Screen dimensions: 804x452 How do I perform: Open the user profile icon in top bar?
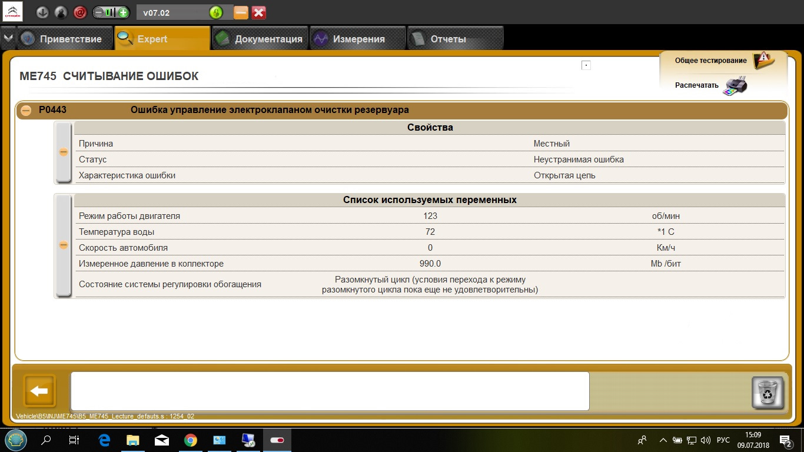click(61, 12)
